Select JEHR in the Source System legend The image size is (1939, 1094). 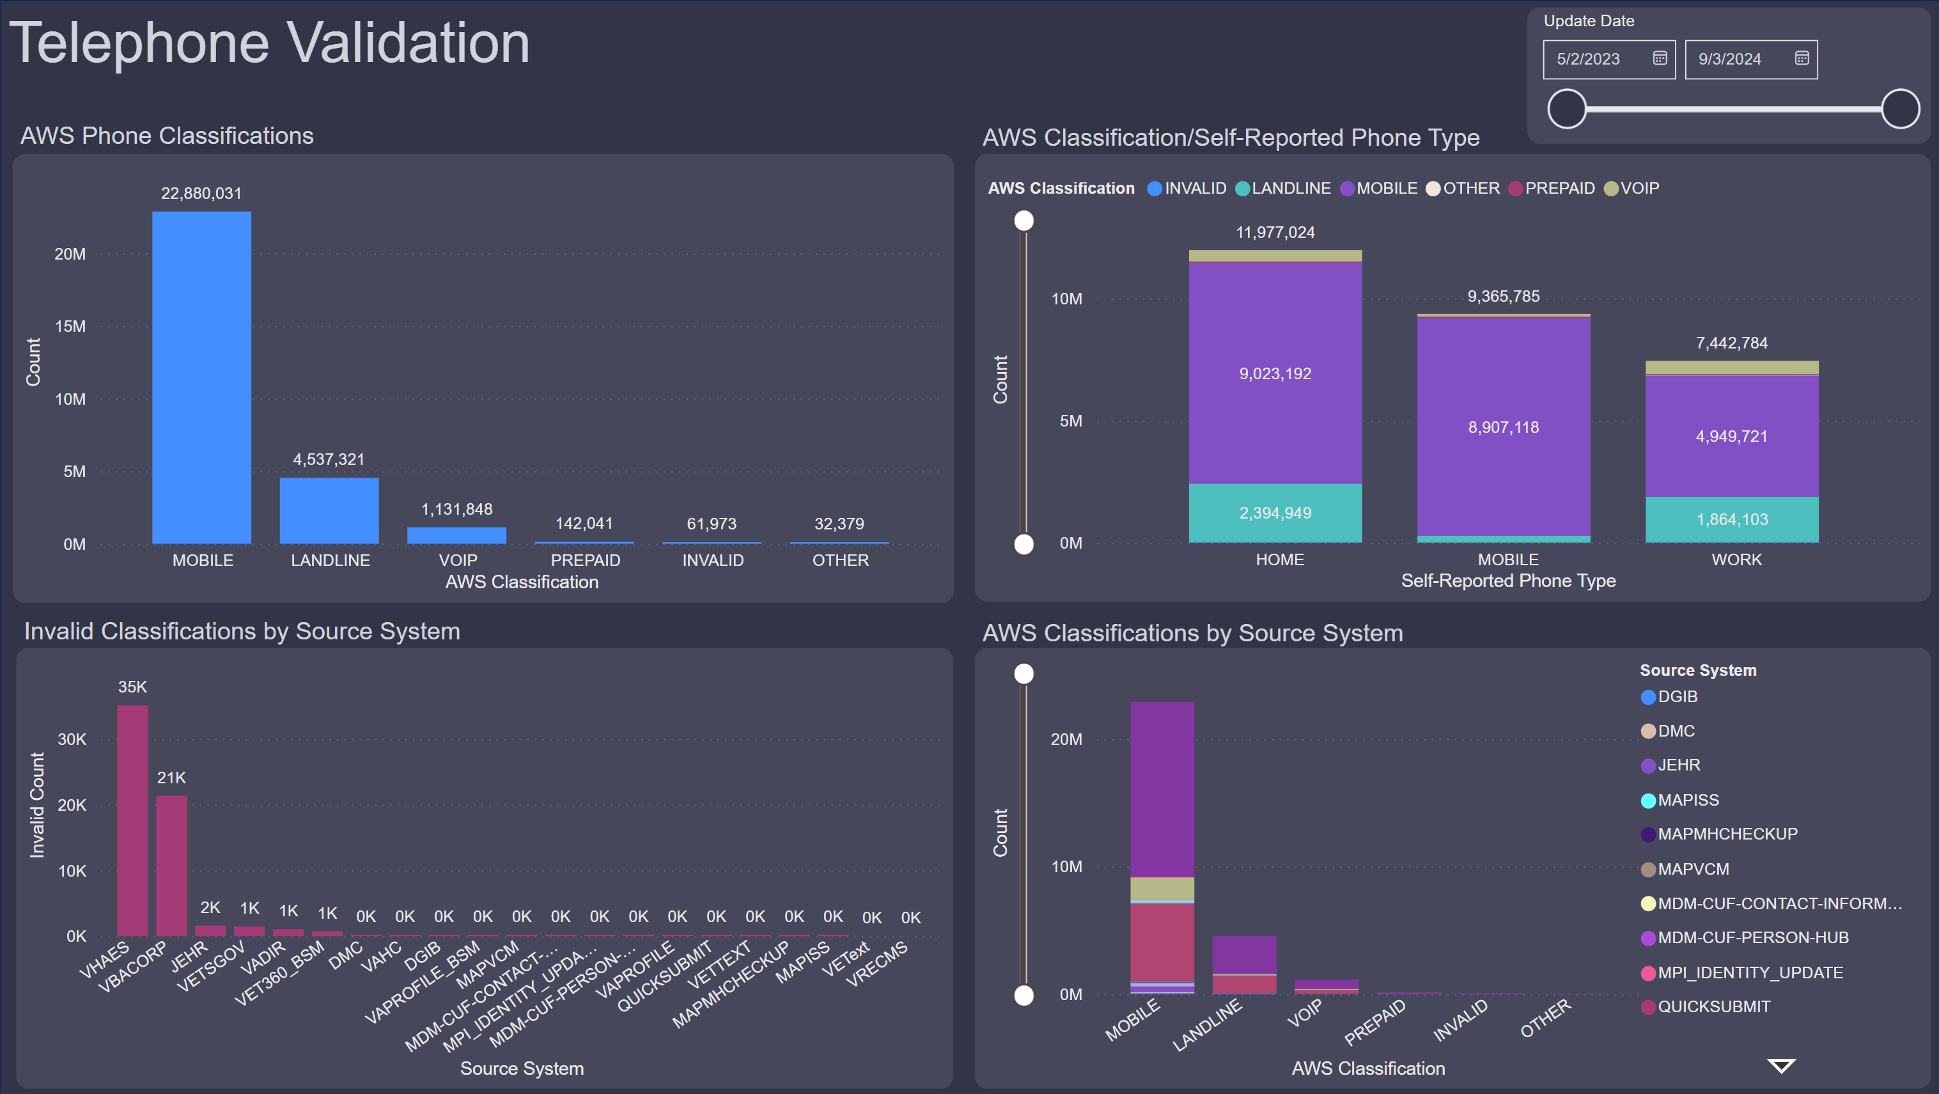(x=1670, y=765)
